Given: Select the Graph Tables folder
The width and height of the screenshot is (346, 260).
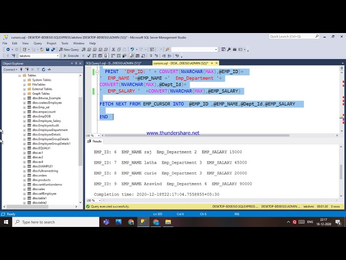Looking at the screenshot, I should (x=41, y=94).
